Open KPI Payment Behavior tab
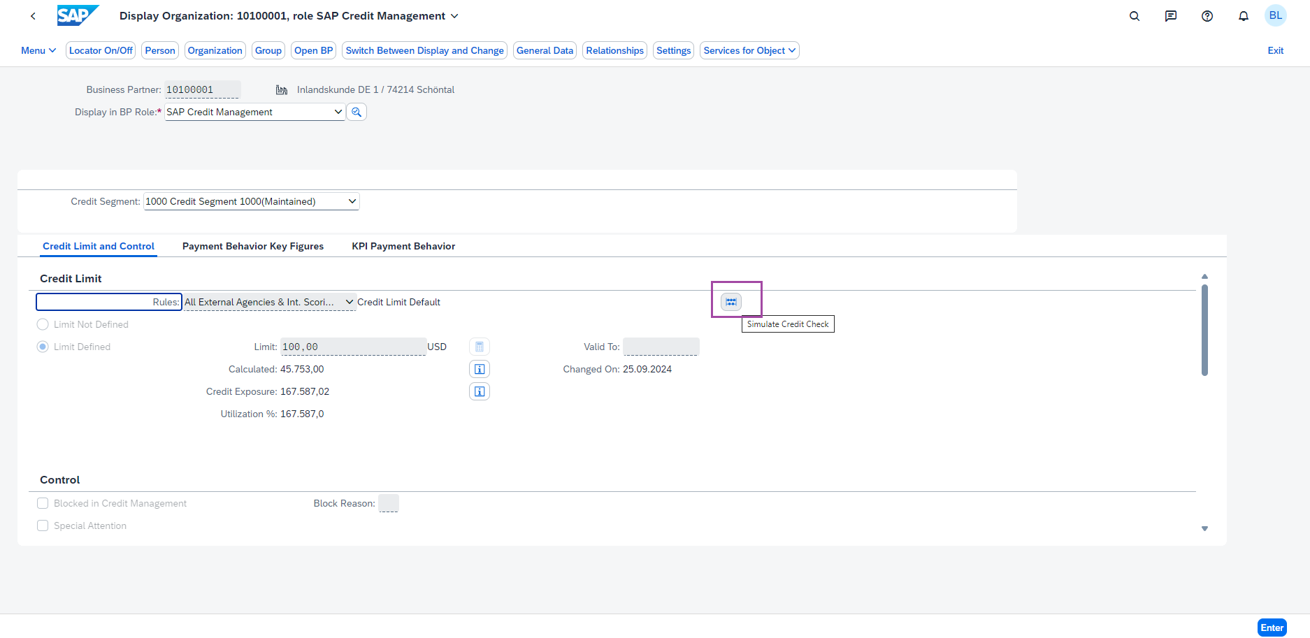 click(403, 246)
